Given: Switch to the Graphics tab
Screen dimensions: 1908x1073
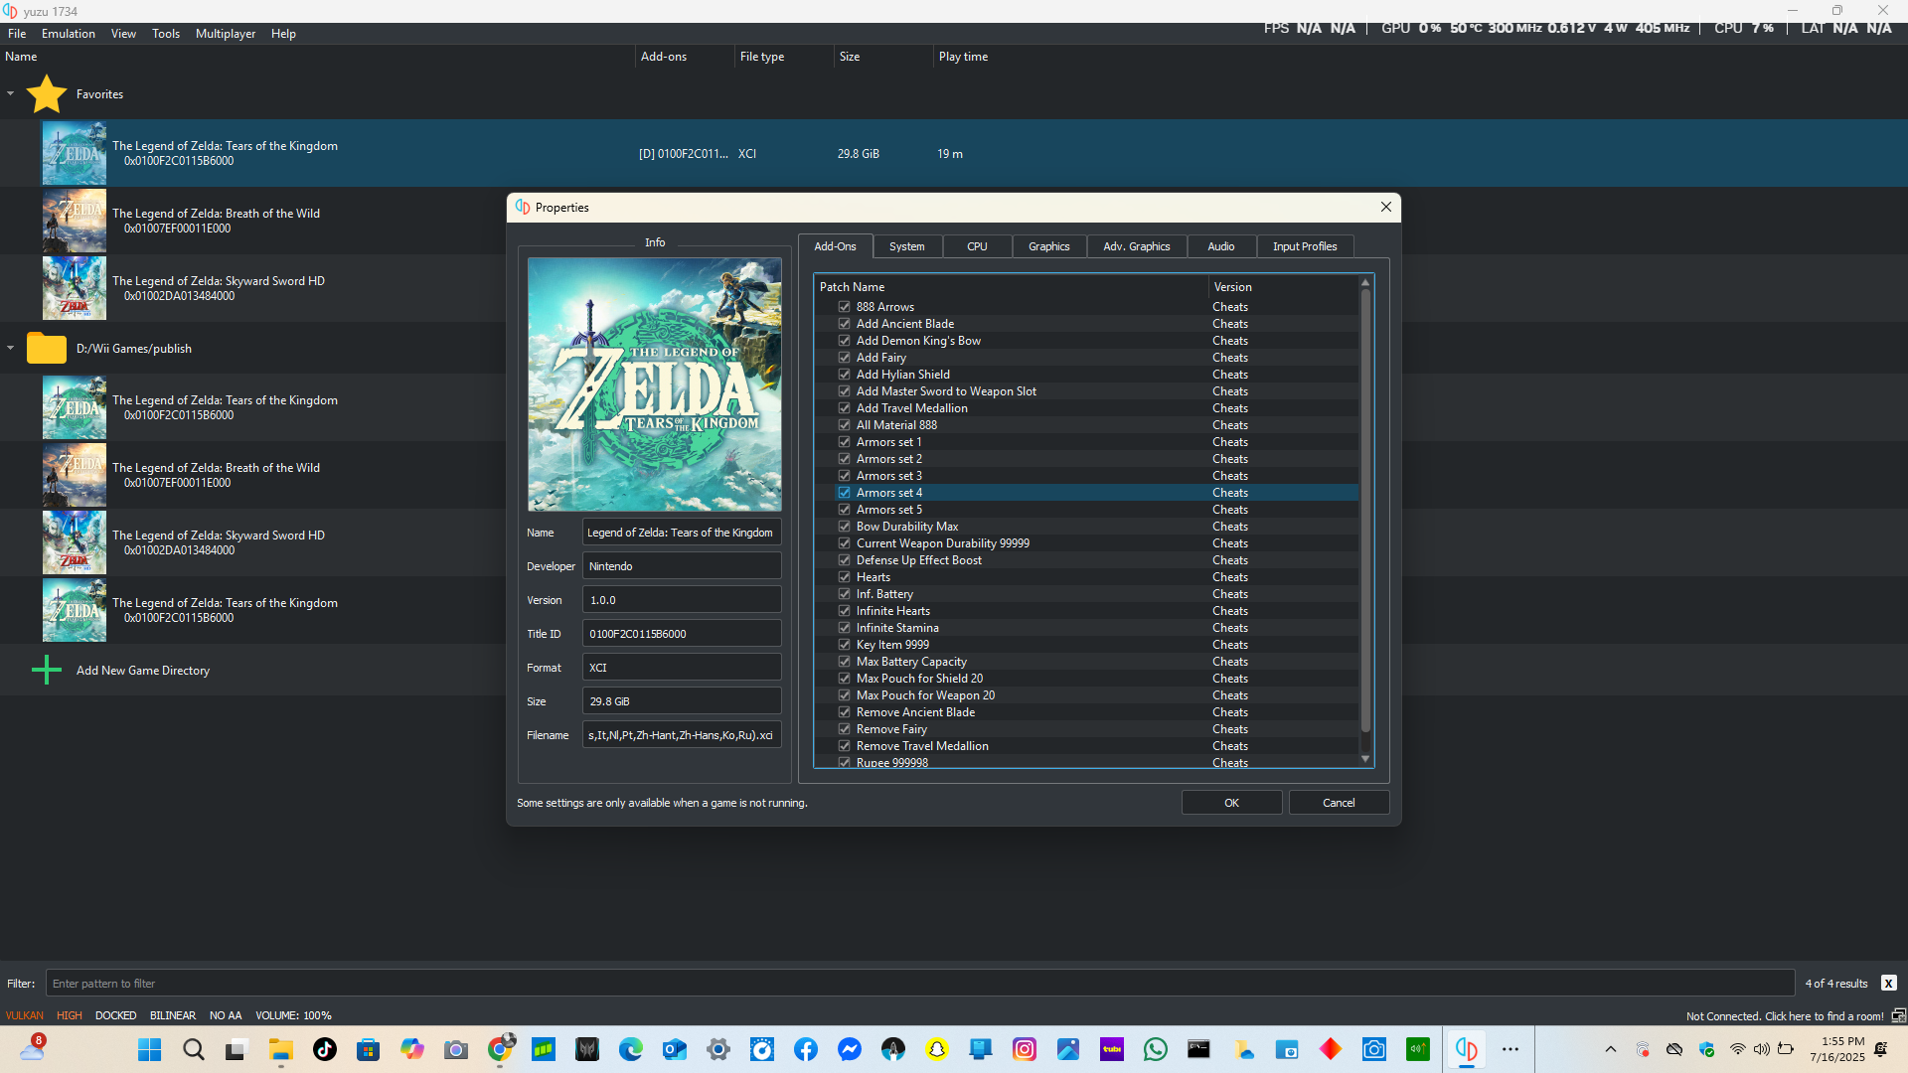Looking at the screenshot, I should pos(1049,246).
